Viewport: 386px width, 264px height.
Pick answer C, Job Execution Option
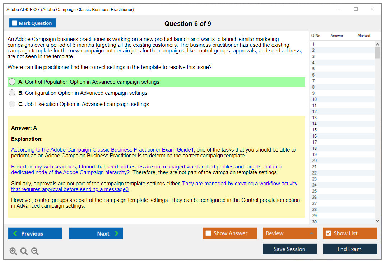click(x=12, y=104)
